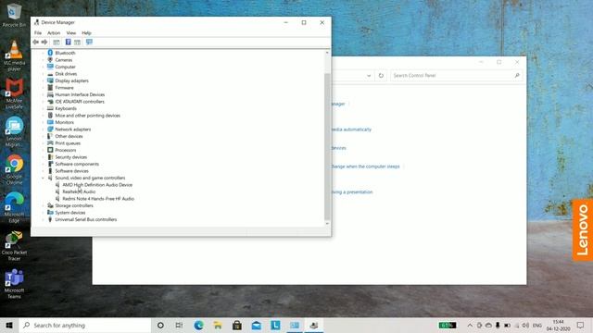Viewport: 593px width, 333px height.
Task: Expand the Disk drives category
Action: (x=44, y=74)
